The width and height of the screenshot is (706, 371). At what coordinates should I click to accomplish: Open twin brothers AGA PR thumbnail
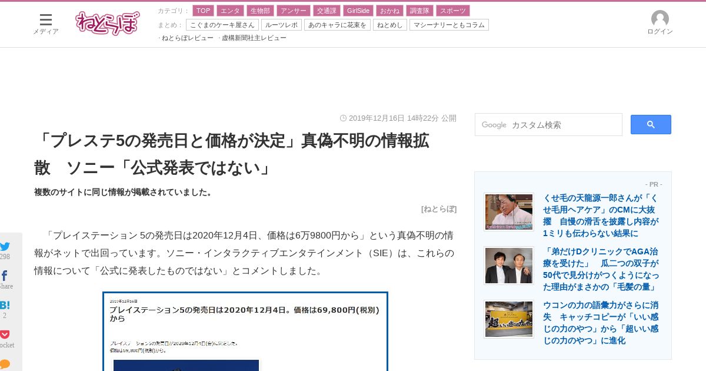point(509,265)
